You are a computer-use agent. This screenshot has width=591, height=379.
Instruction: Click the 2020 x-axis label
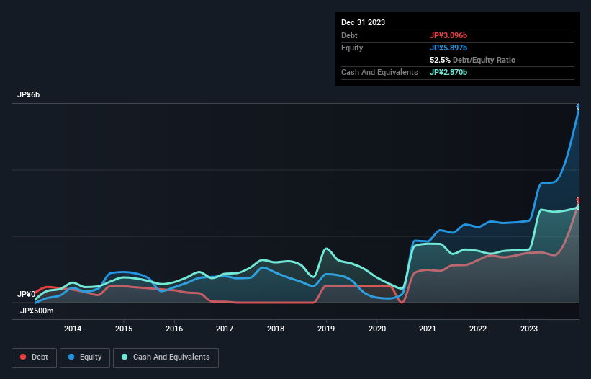(377, 329)
